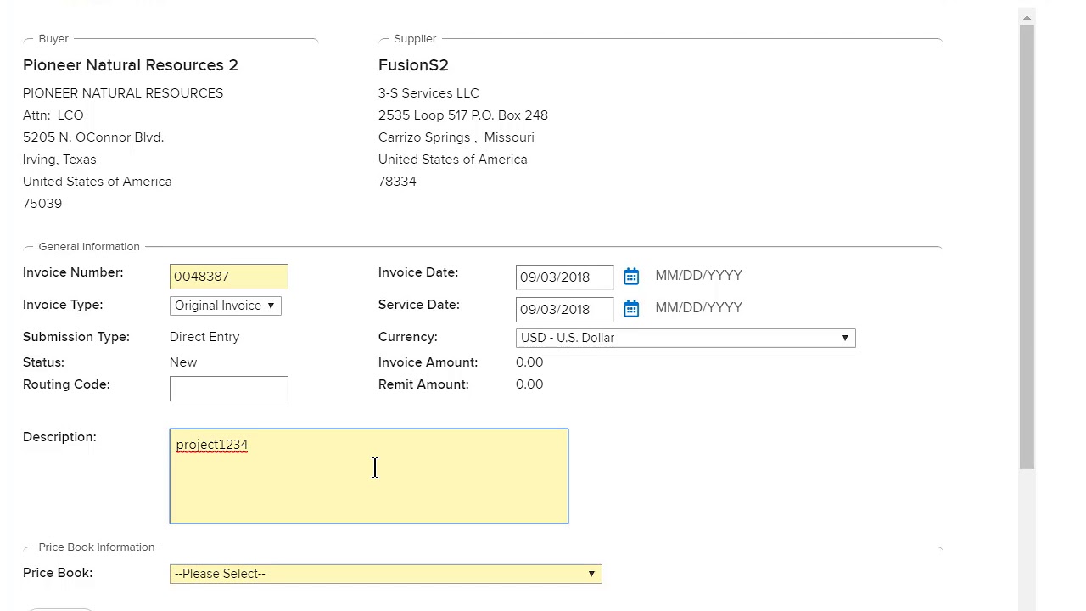Screen dimensions: 1086x611
Task: Click the Invoice Amount value 0.00
Action: click(529, 362)
